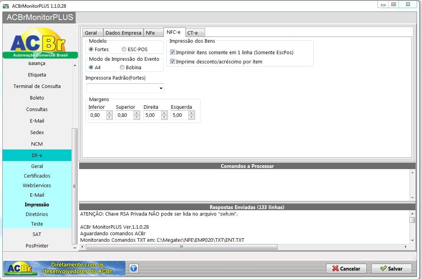Choose A4 event print mode
The width and height of the screenshot is (422, 279).
(x=91, y=67)
